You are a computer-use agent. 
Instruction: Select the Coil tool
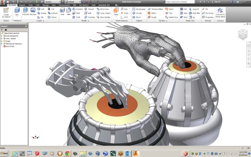coord(51,9)
